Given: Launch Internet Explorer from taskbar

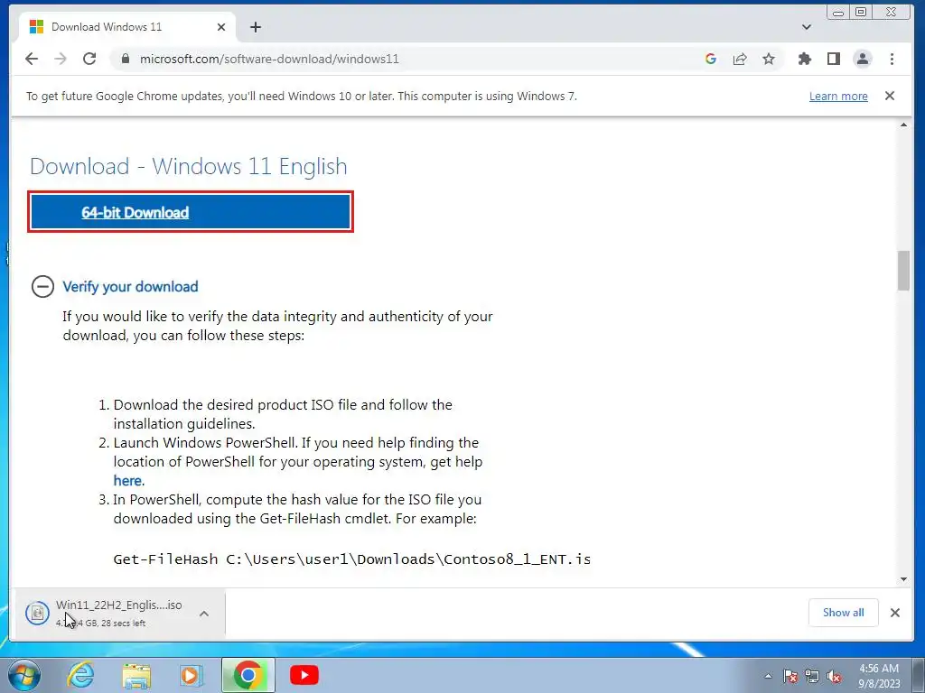Looking at the screenshot, I should click(x=80, y=675).
